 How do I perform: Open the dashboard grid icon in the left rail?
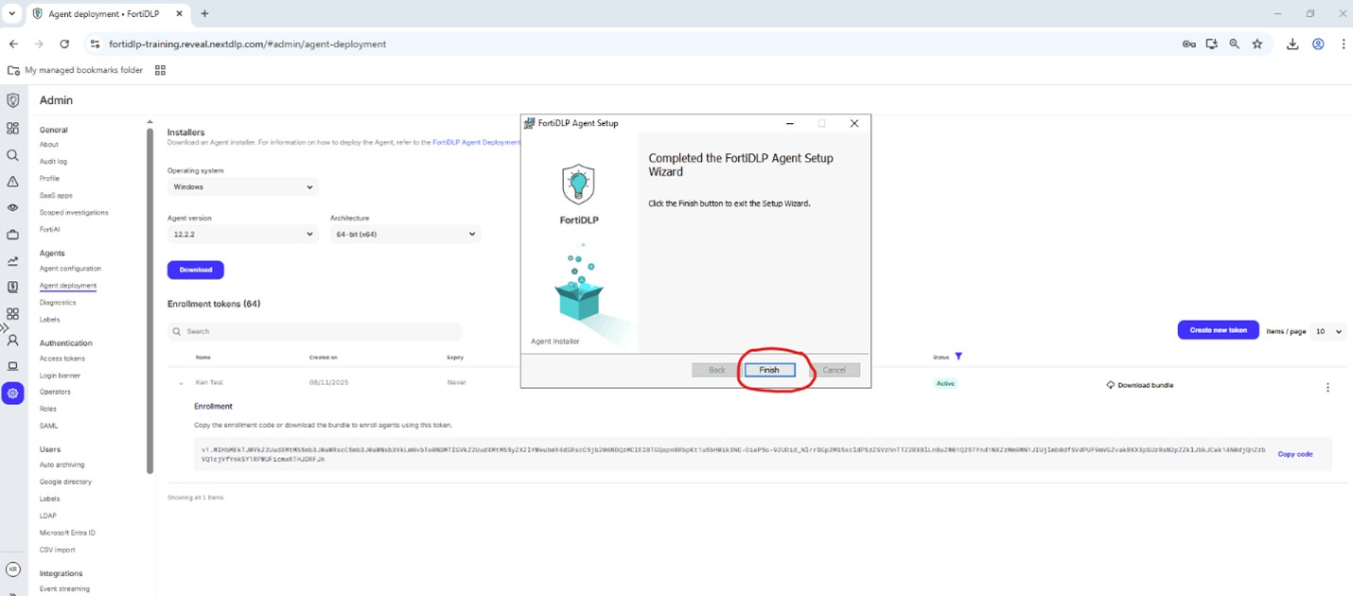12,128
